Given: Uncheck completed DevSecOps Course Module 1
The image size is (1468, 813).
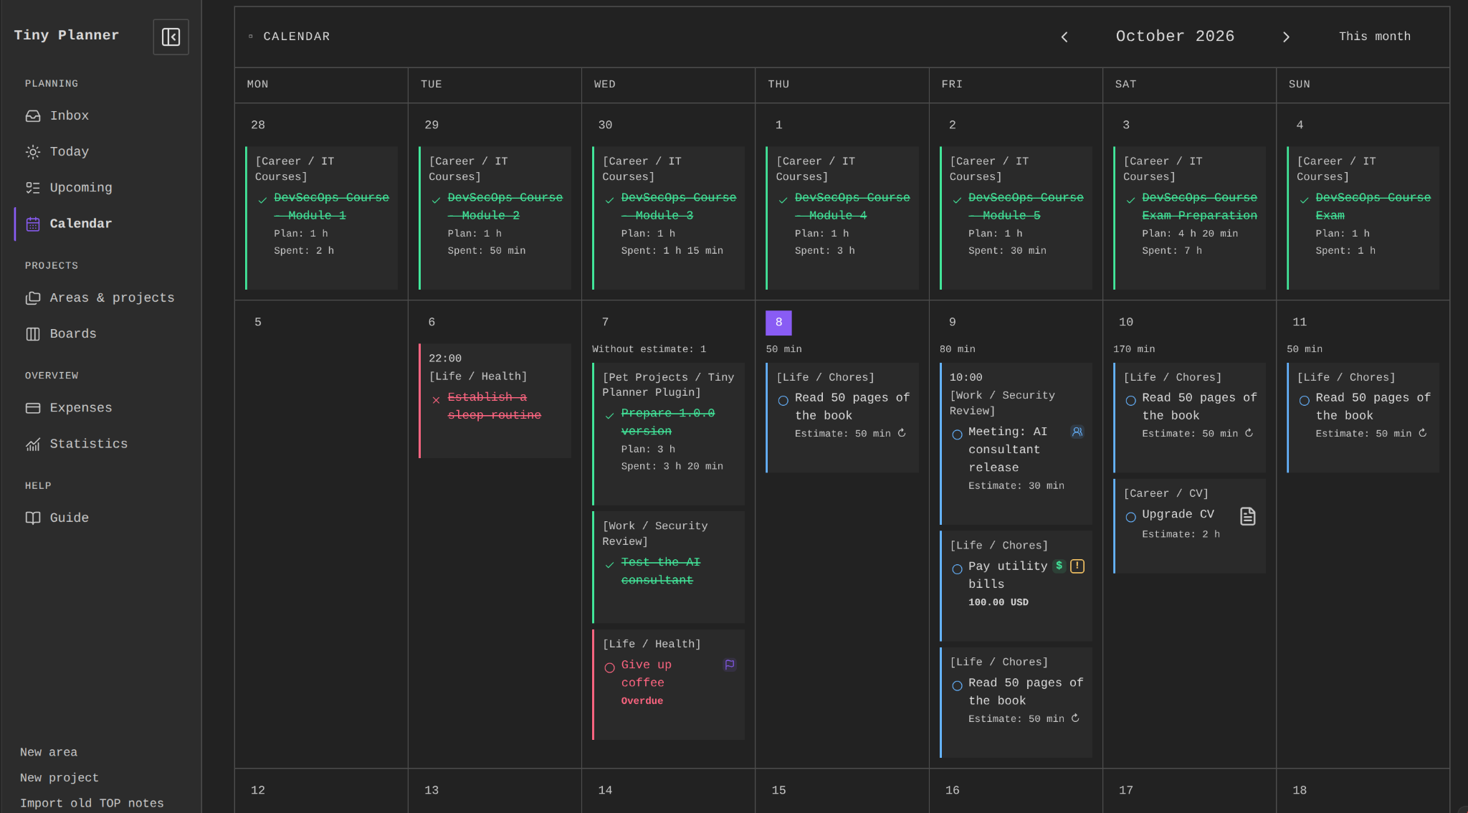Looking at the screenshot, I should [x=262, y=200].
